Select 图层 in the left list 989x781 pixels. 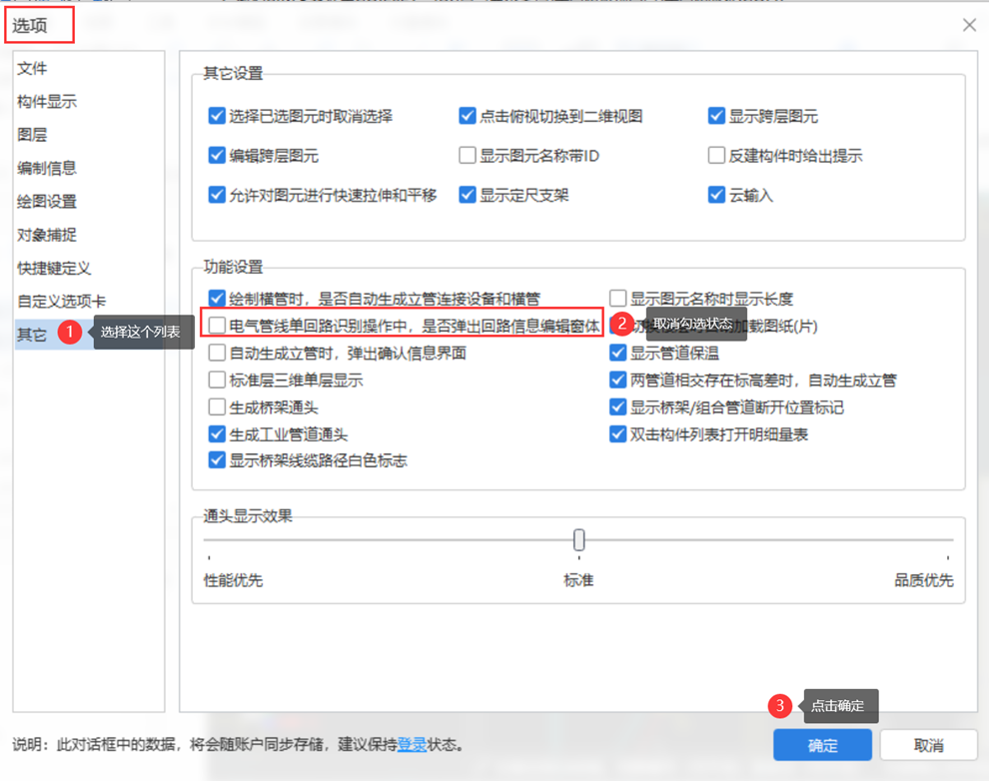pyautogui.click(x=32, y=135)
